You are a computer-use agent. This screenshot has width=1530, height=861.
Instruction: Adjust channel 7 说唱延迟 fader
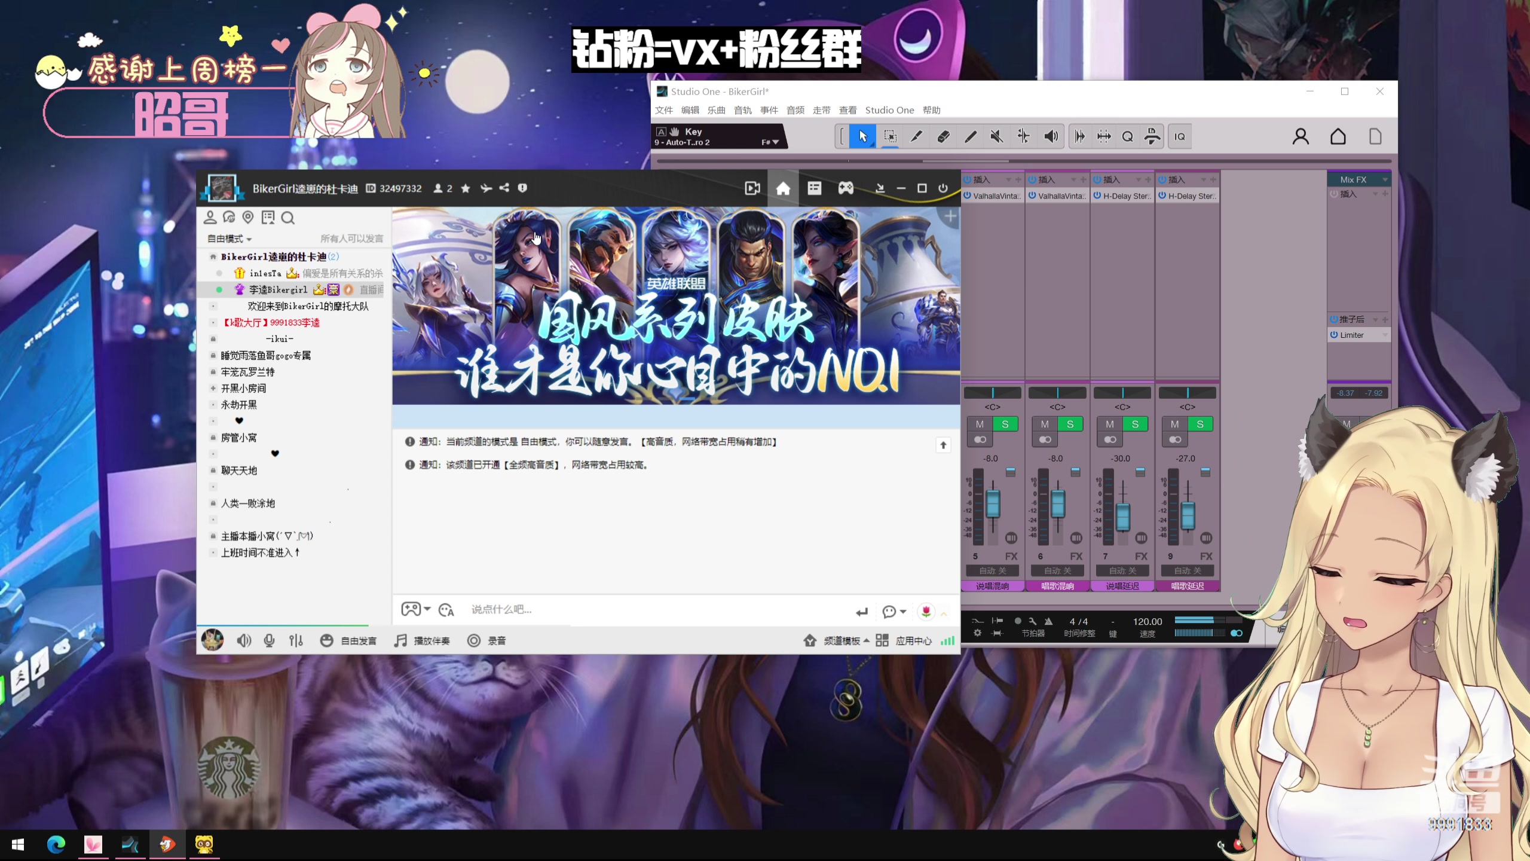point(1122,517)
